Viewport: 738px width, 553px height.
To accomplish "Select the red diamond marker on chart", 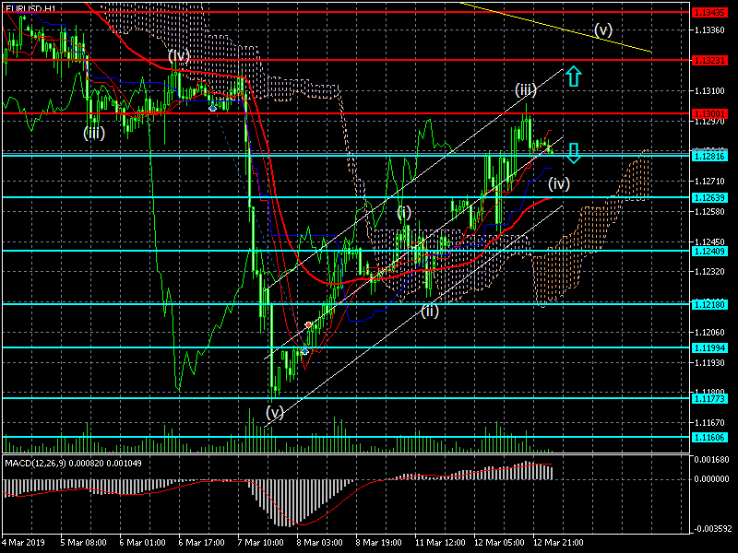I will 308,325.
